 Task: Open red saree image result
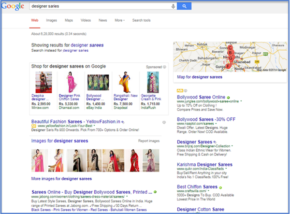tap(133, 160)
